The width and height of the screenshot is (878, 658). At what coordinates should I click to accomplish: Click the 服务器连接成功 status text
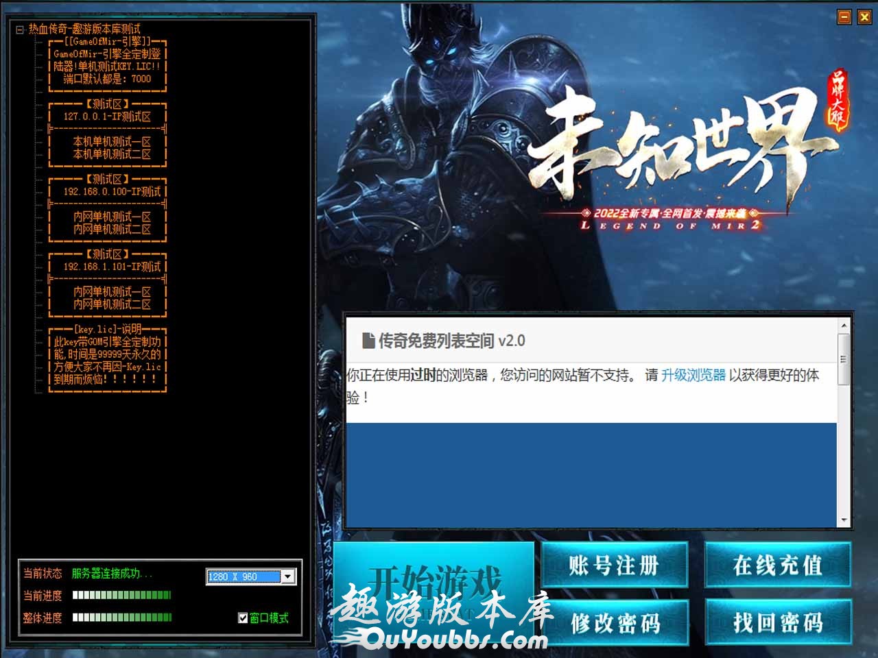(112, 574)
